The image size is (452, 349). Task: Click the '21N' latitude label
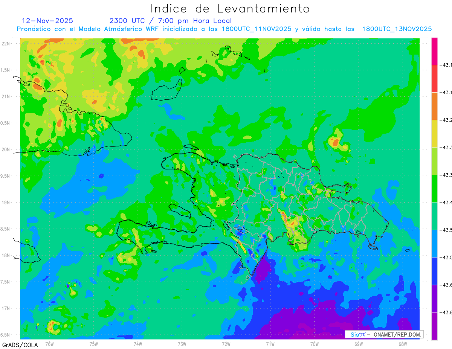coord(6,96)
